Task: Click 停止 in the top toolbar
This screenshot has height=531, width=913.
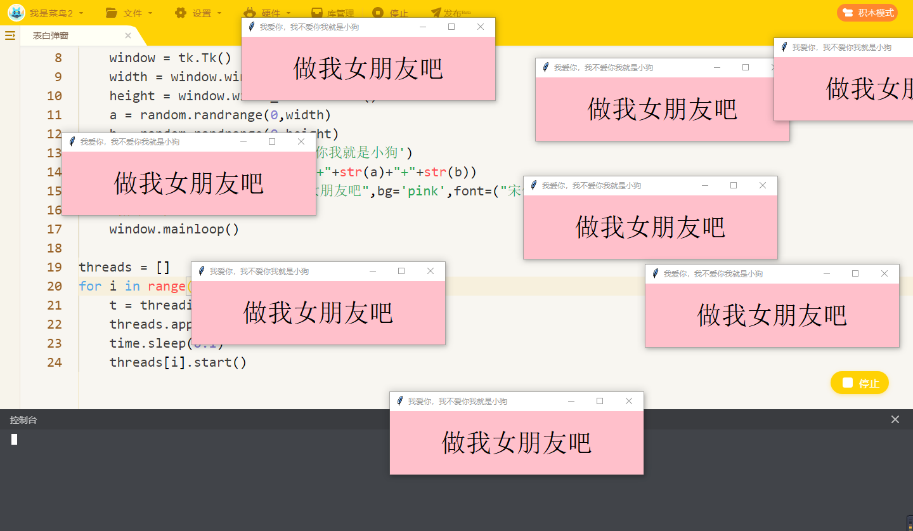Action: (x=391, y=13)
